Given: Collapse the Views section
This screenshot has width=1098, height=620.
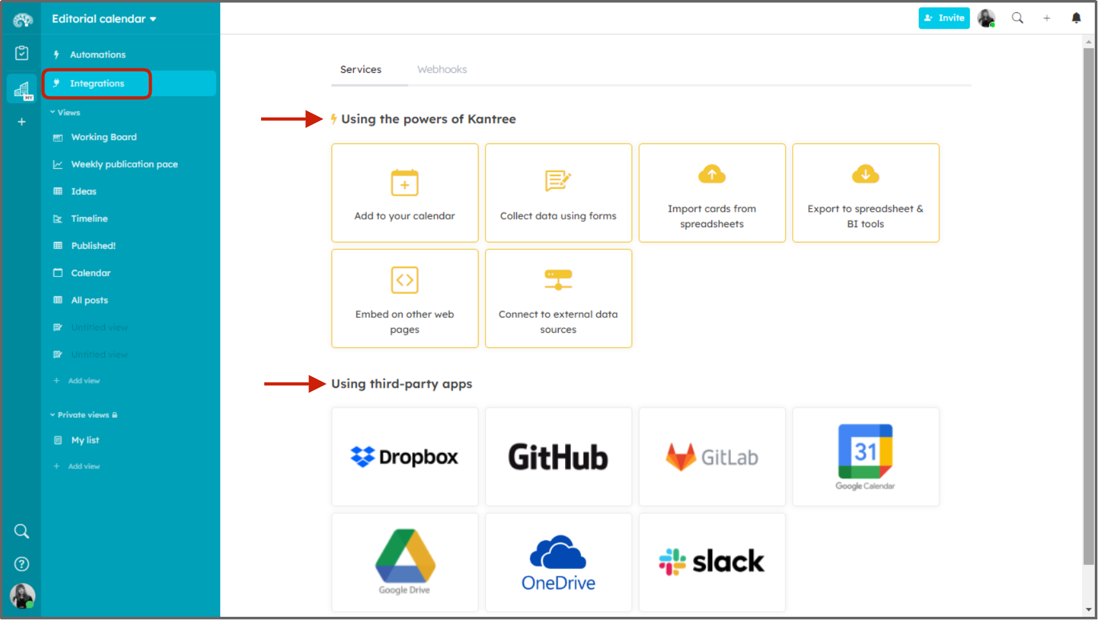Looking at the screenshot, I should click(x=65, y=113).
